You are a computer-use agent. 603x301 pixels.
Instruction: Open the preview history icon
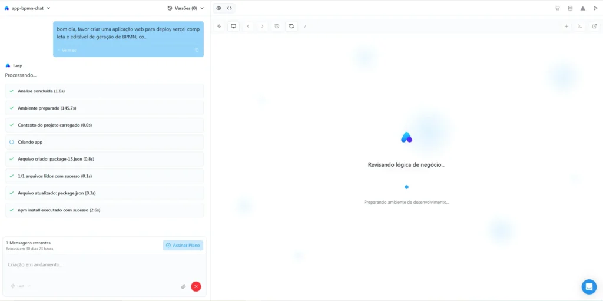277,26
